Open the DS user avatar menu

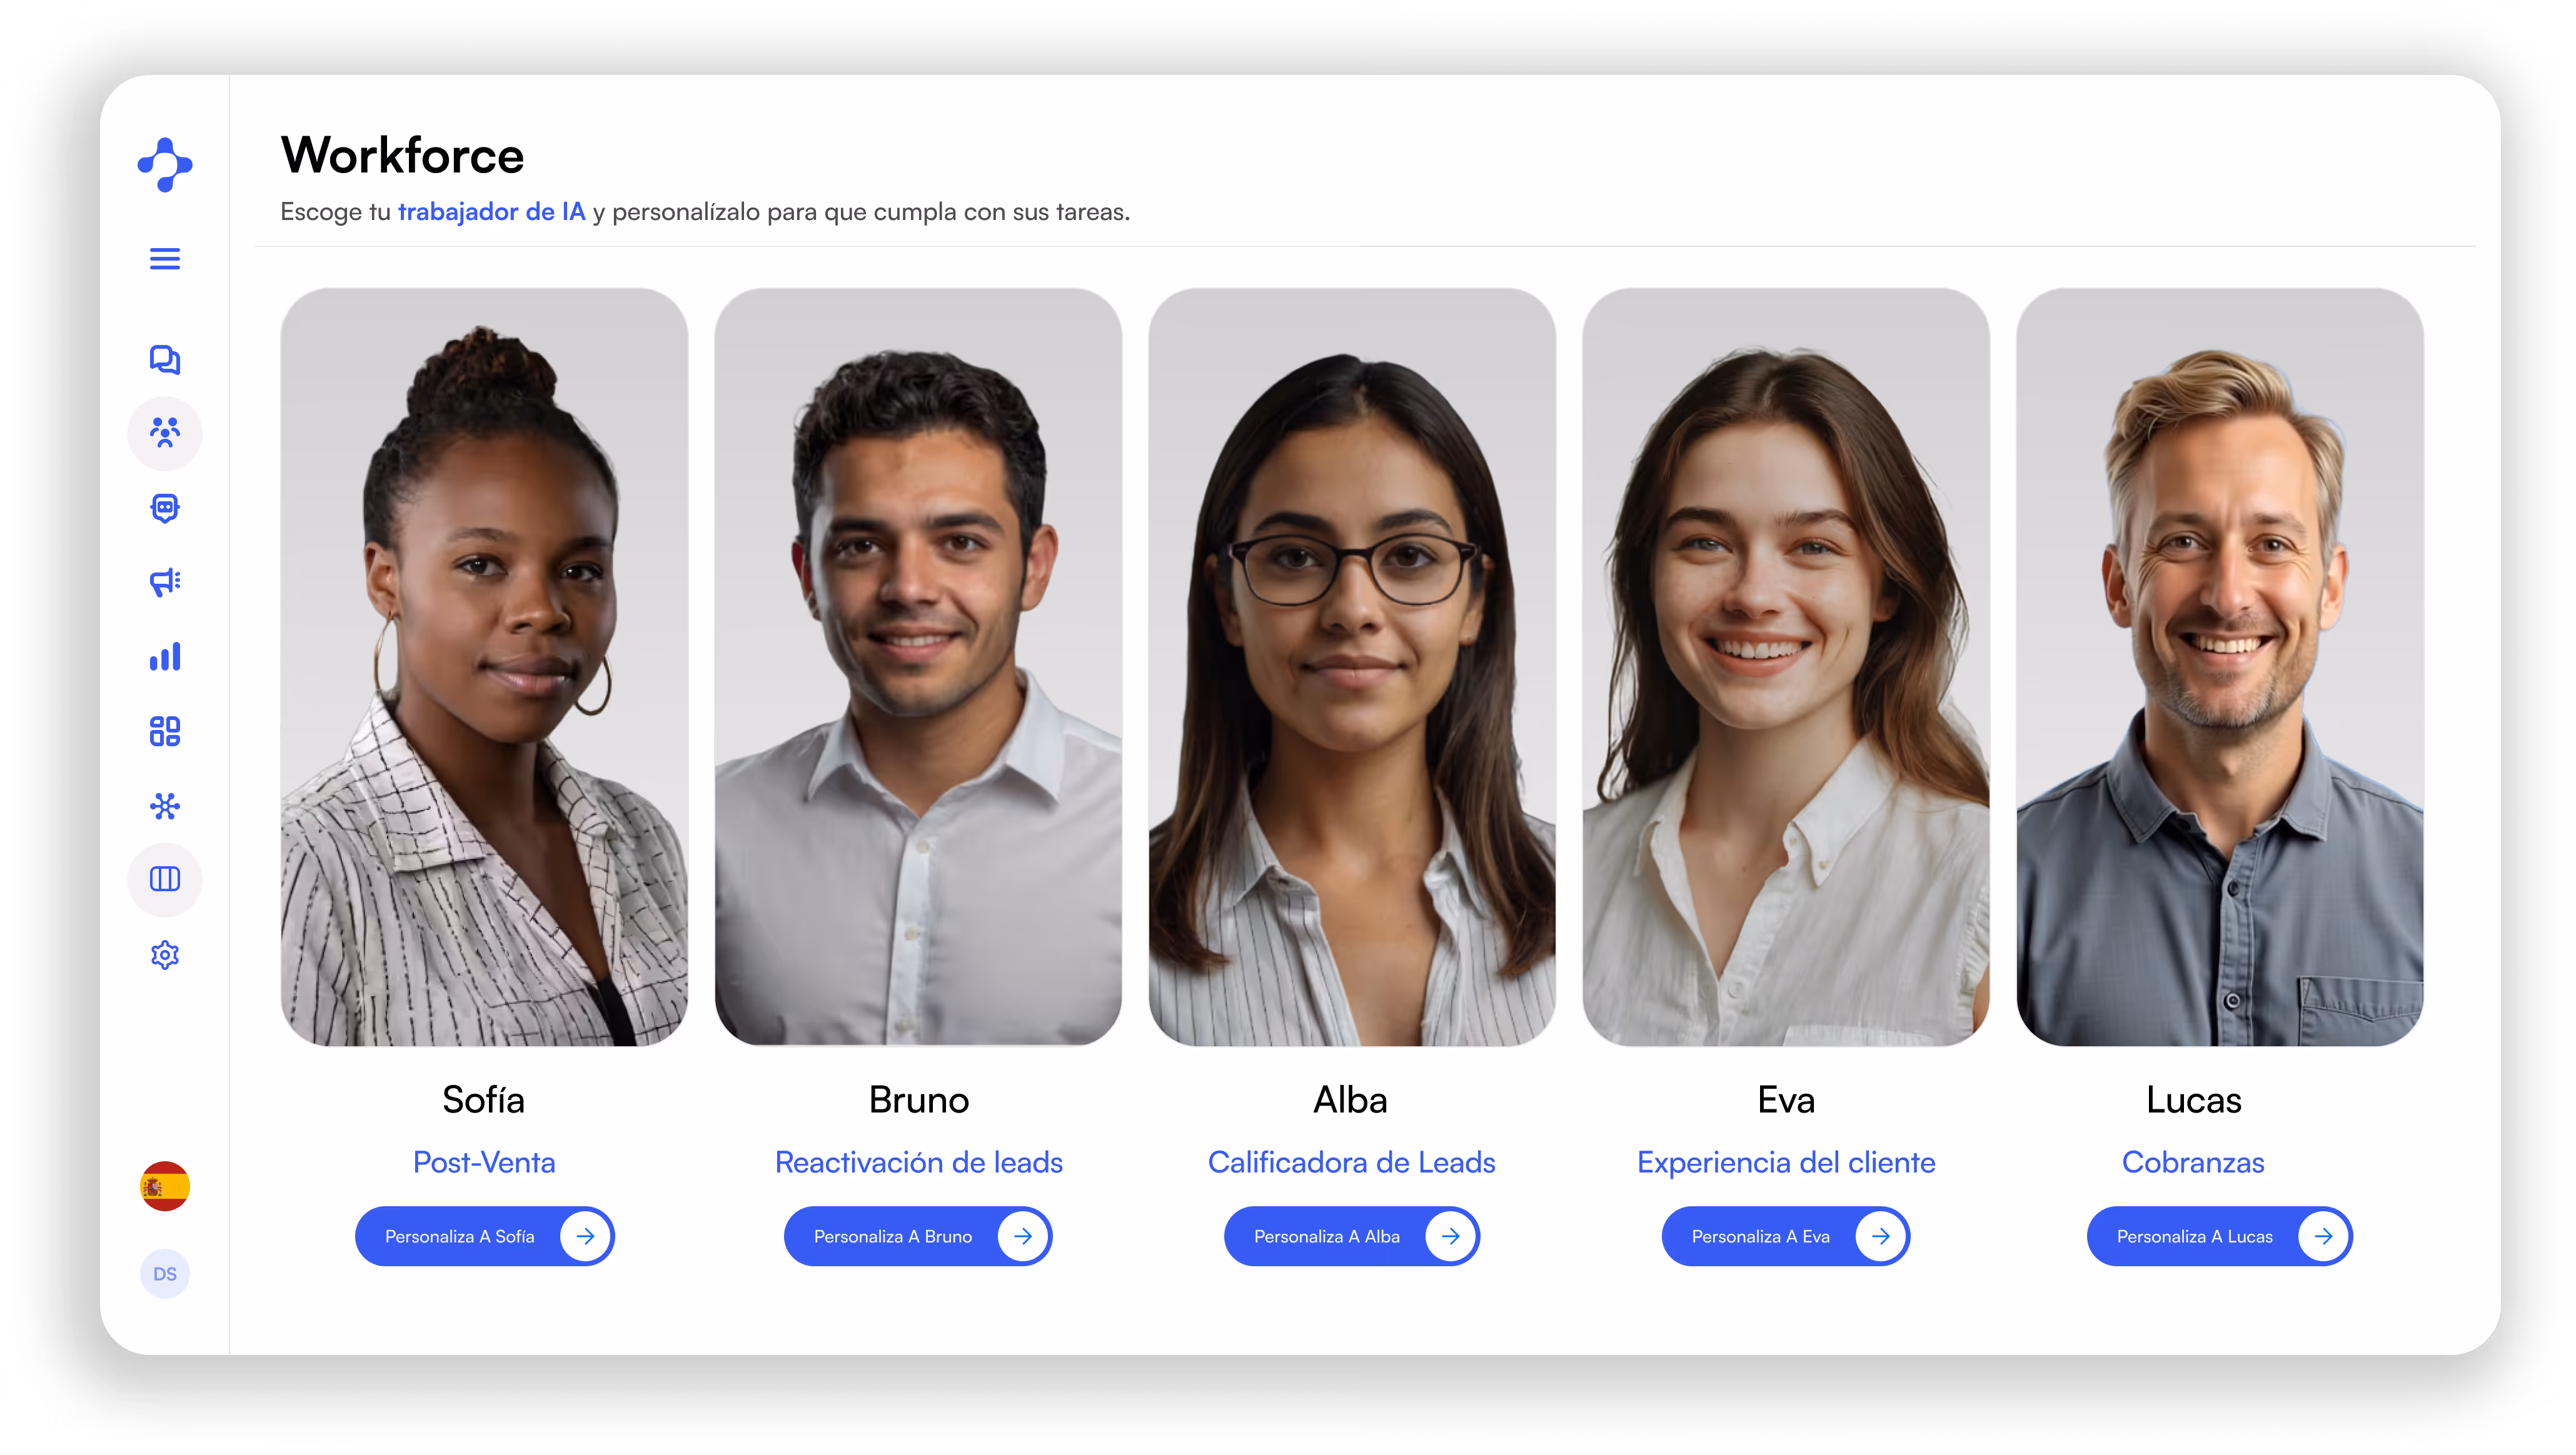(x=165, y=1274)
